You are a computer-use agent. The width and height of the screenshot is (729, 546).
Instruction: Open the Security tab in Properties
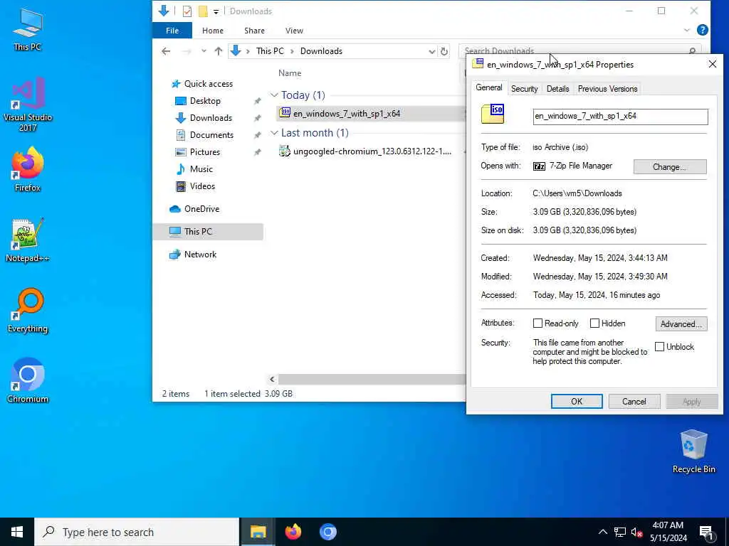click(524, 89)
